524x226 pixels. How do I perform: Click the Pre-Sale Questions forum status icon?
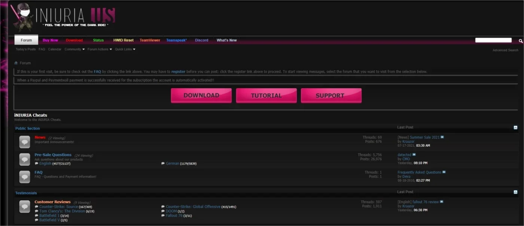[25, 159]
